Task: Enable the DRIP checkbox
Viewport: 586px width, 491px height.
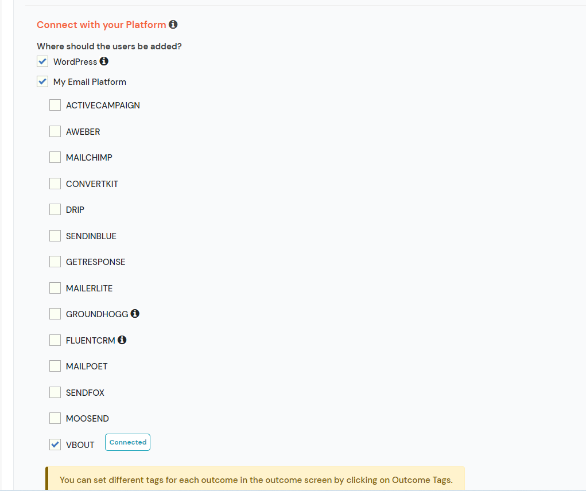Action: pyautogui.click(x=55, y=209)
